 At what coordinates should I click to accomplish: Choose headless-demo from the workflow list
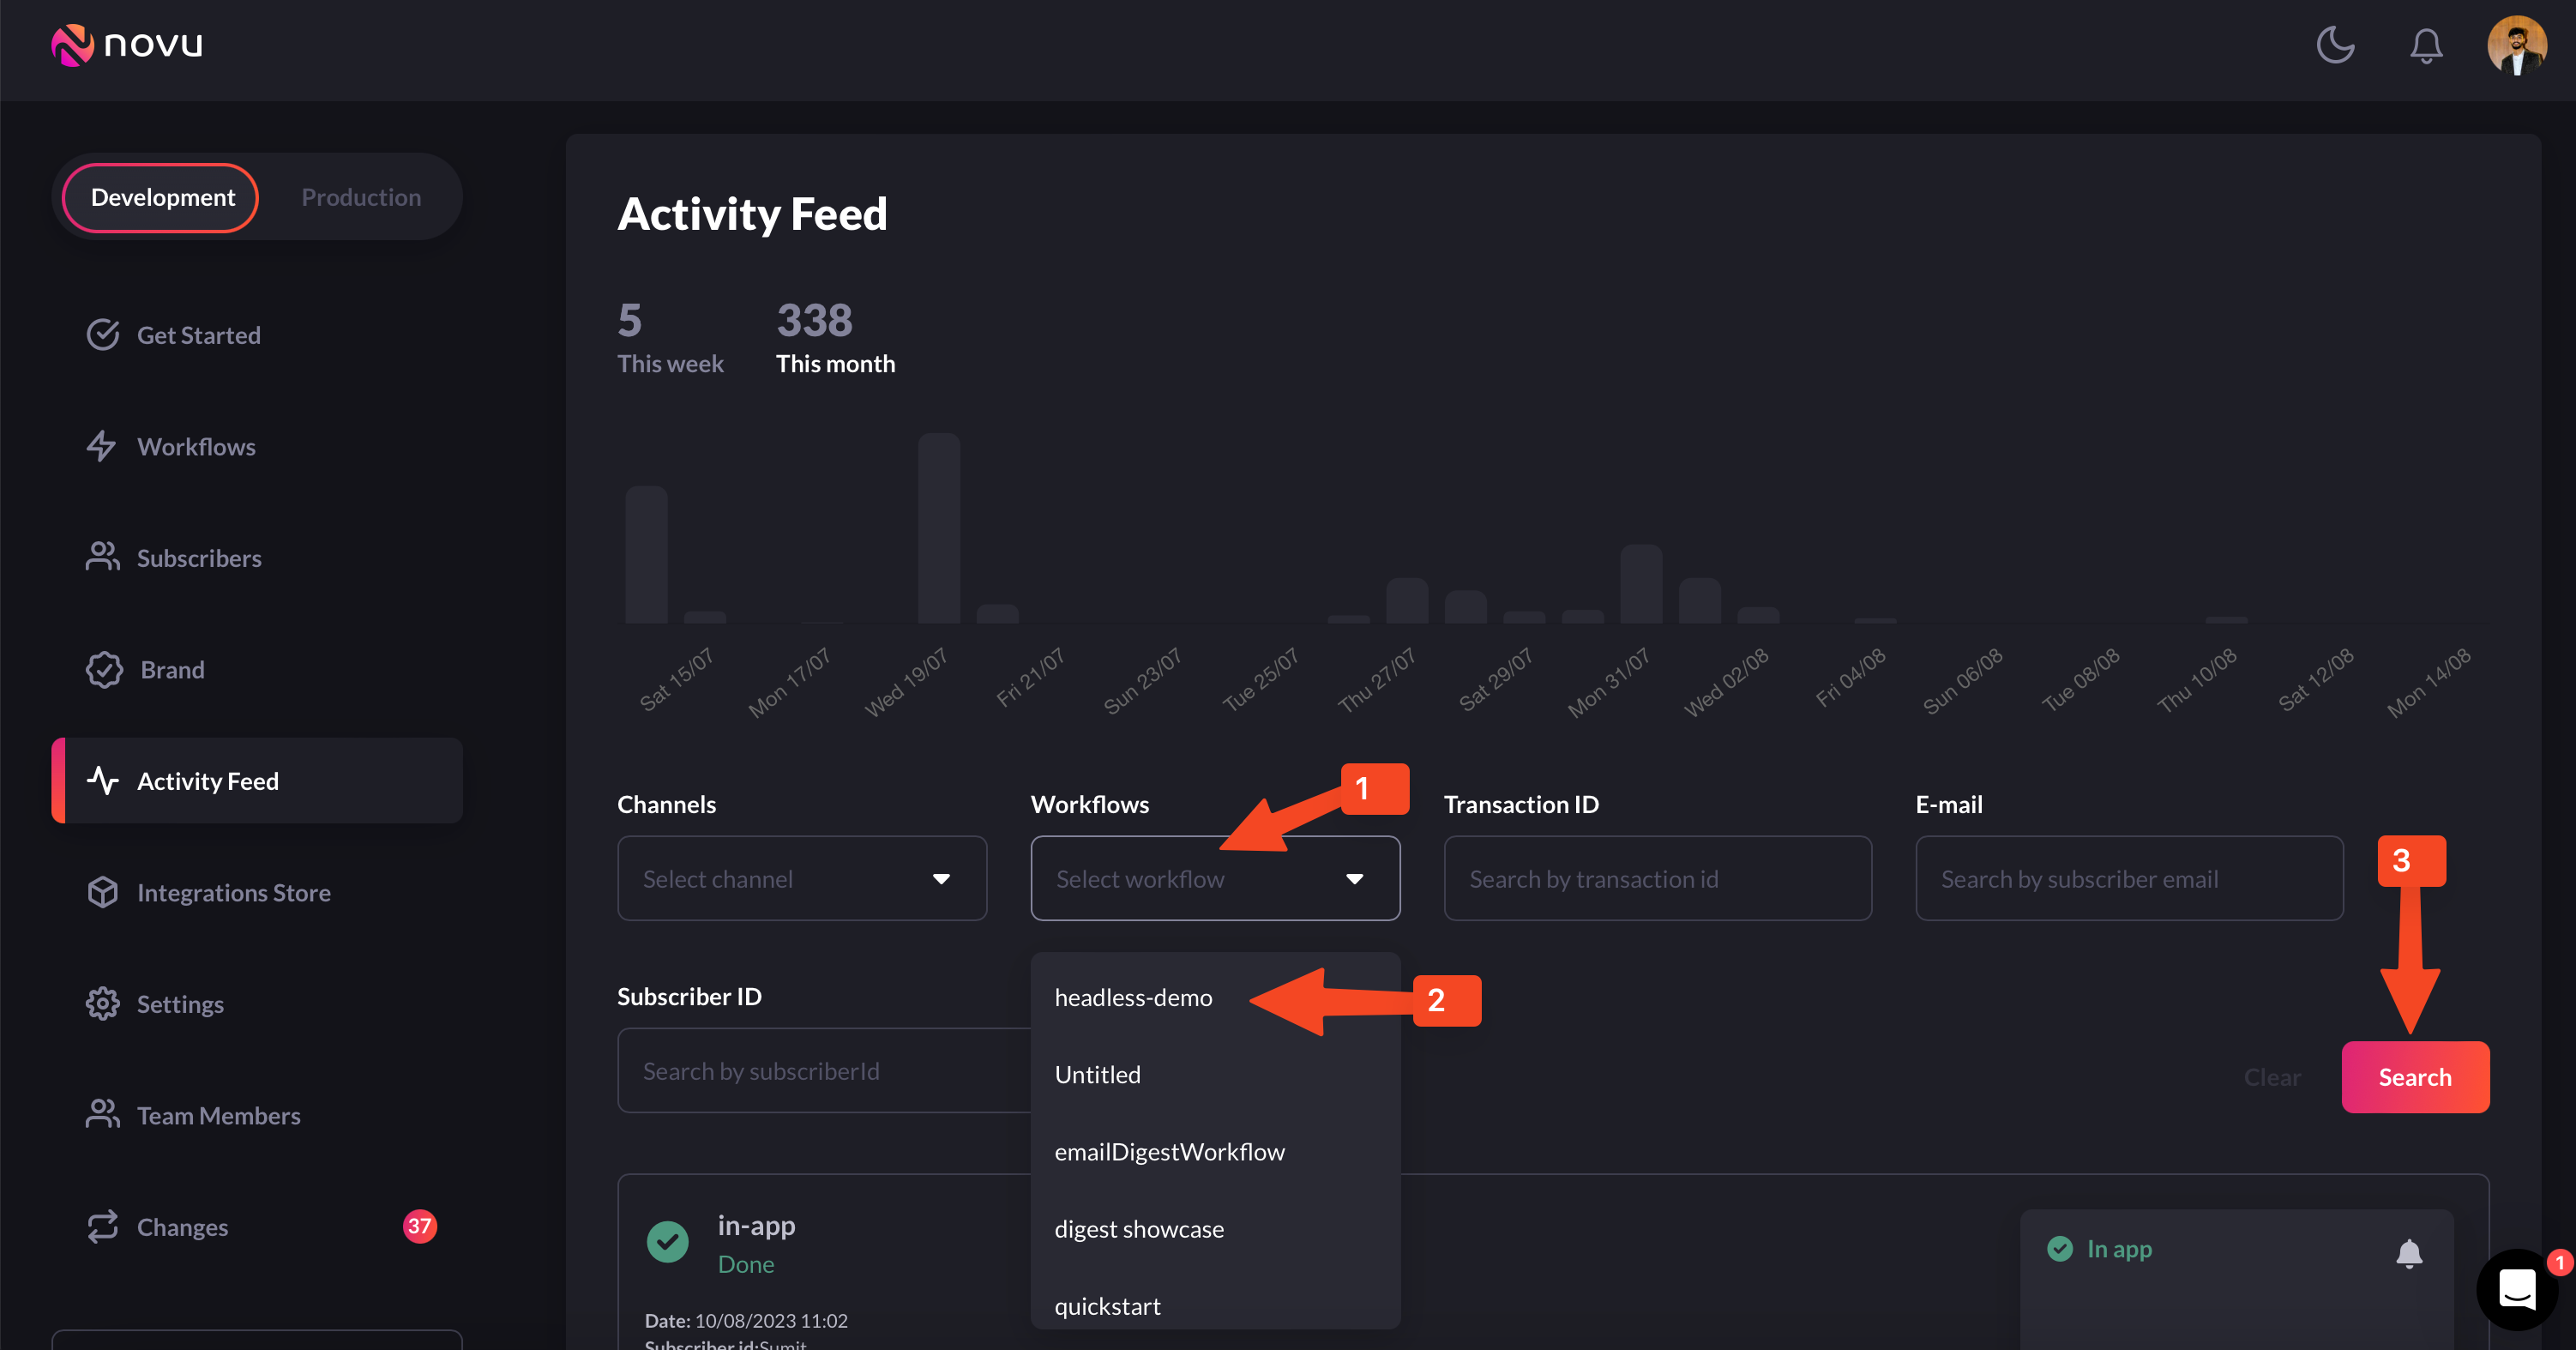(x=1133, y=997)
